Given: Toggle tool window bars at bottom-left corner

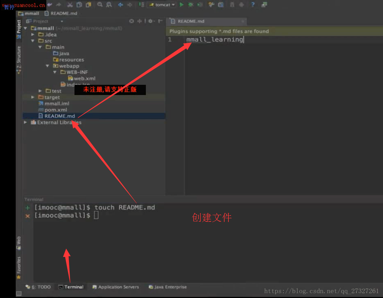Looking at the screenshot, I should (x=18, y=293).
